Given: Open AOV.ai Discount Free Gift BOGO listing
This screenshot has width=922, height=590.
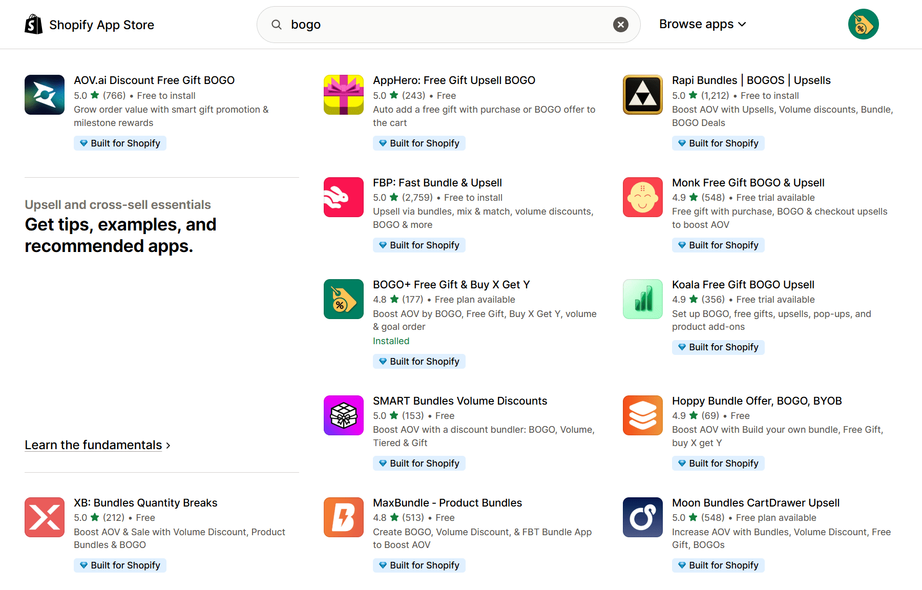Looking at the screenshot, I should tap(154, 80).
